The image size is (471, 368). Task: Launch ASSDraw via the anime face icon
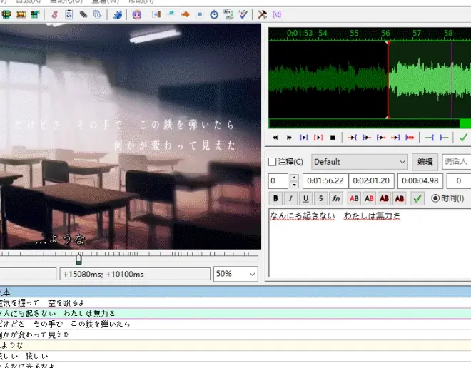point(137,14)
